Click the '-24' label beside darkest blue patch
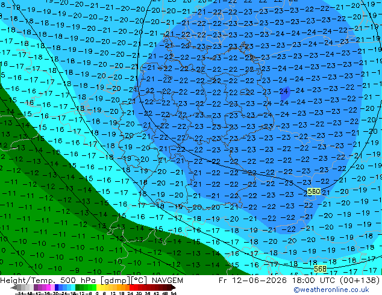This screenshot has height=295, width=382. tap(283, 92)
